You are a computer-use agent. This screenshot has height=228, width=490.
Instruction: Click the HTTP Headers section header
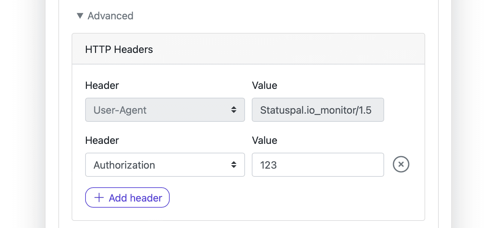point(119,49)
